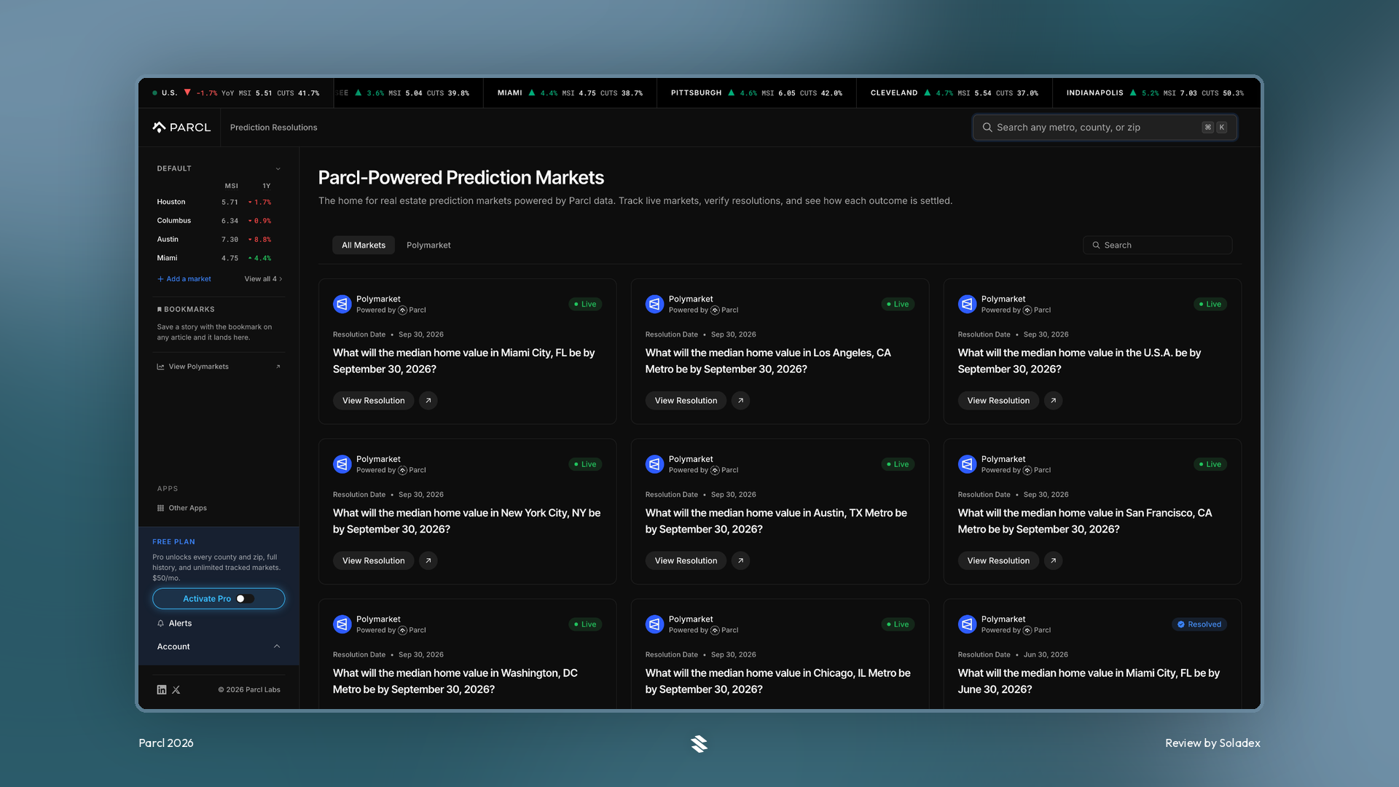Viewport: 1399px width, 787px height.
Task: Select the Houston row in the watchlist
Action: coord(219,203)
